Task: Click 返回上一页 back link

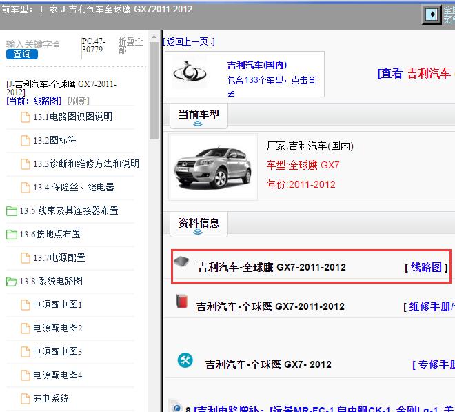Action: pos(189,42)
